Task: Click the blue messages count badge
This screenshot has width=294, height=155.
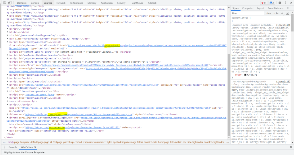Action: (x=272, y=3)
